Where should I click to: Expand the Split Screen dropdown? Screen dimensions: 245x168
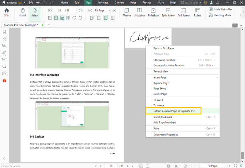(x=168, y=19)
